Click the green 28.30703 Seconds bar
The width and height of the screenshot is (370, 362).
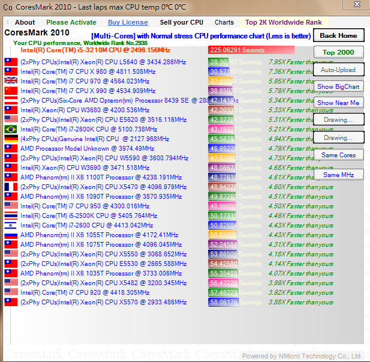(218, 62)
